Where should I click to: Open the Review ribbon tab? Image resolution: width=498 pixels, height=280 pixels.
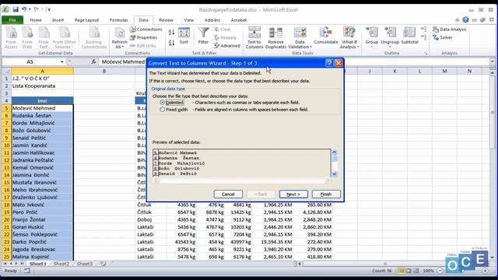tap(166, 20)
